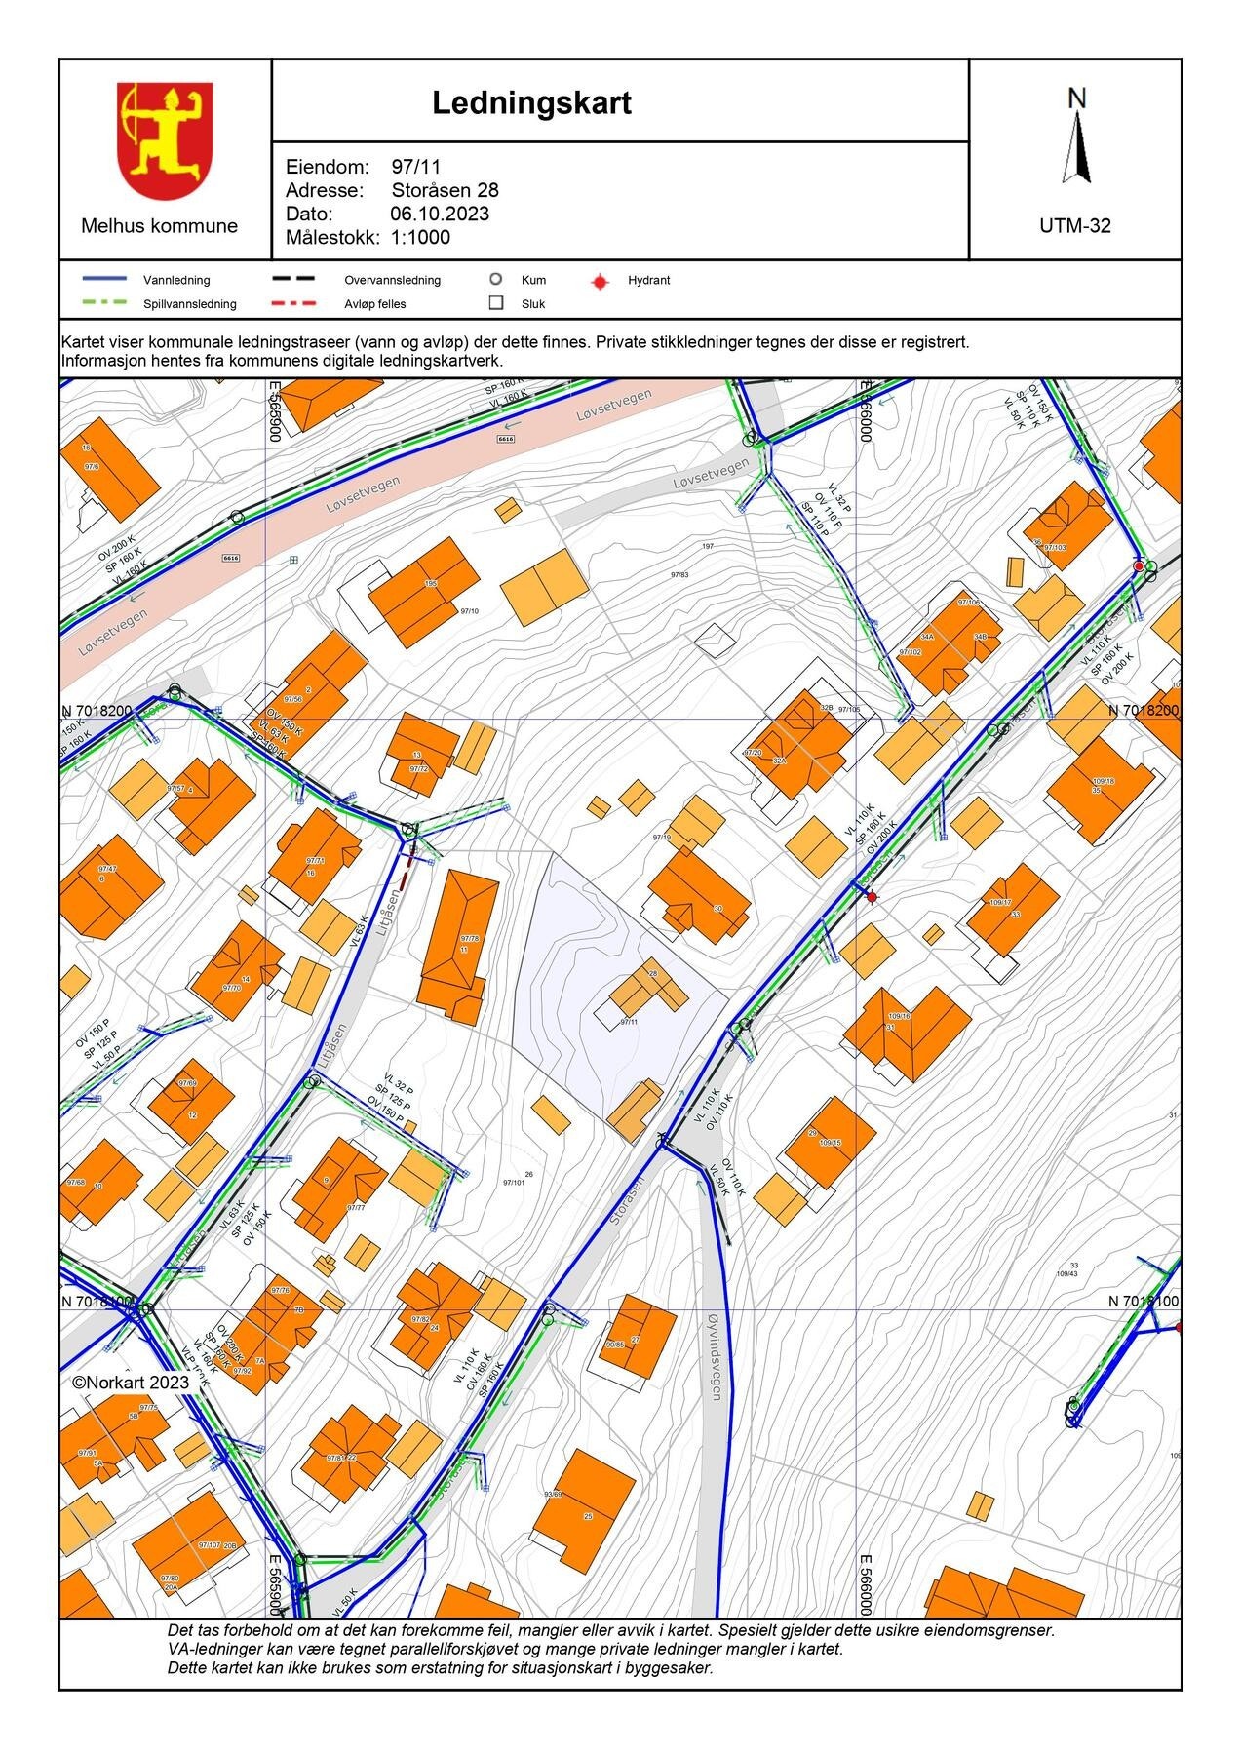Click the 'Overvannsledning' legend label
The height and width of the screenshot is (1755, 1241).
[x=393, y=280]
